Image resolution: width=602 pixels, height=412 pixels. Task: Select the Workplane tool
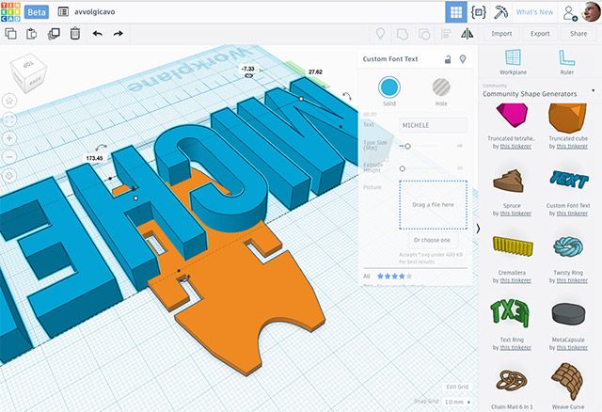513,62
